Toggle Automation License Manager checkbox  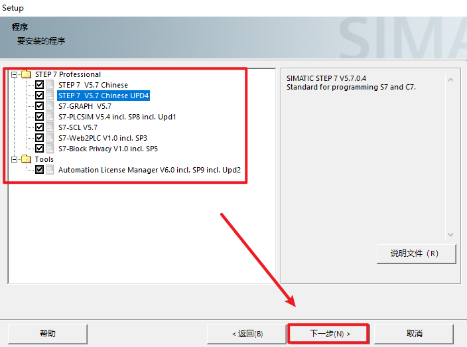click(39, 169)
